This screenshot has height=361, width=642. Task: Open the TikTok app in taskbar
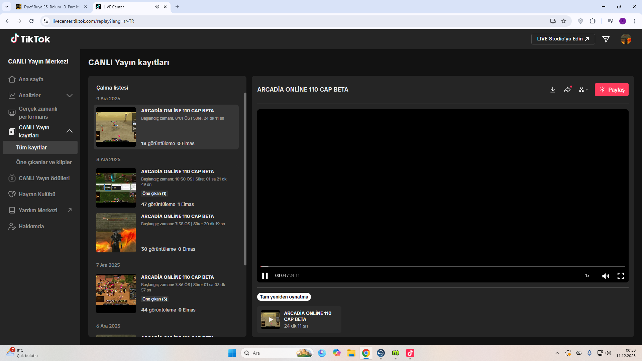pos(410,353)
